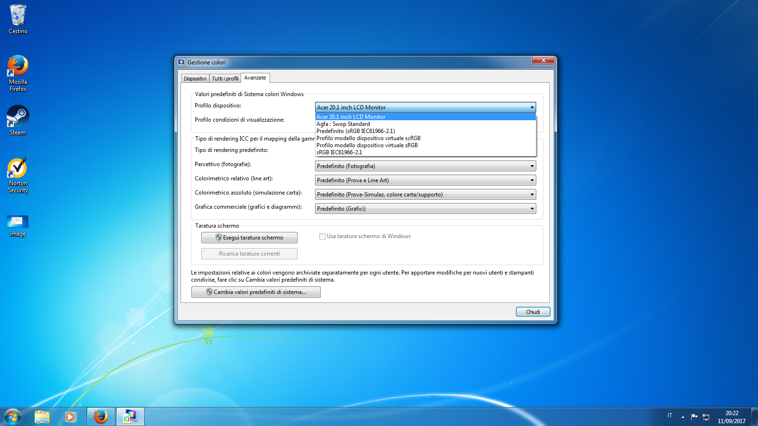758x426 pixels.
Task: Switch to Firefox in the taskbar
Action: point(100,417)
